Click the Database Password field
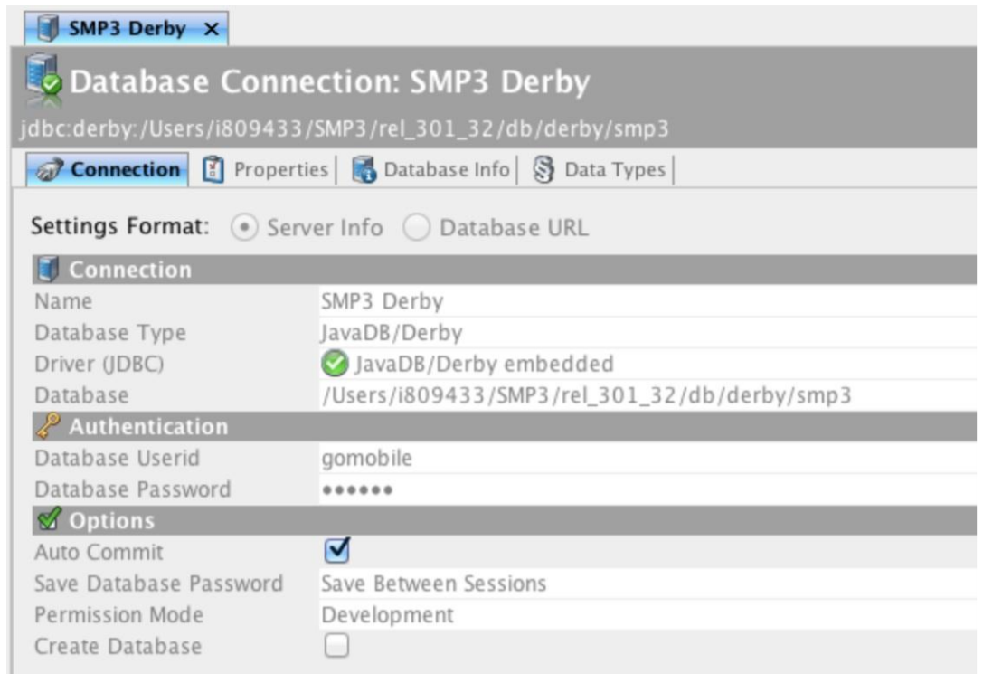The height and width of the screenshot is (674, 983). point(648,489)
